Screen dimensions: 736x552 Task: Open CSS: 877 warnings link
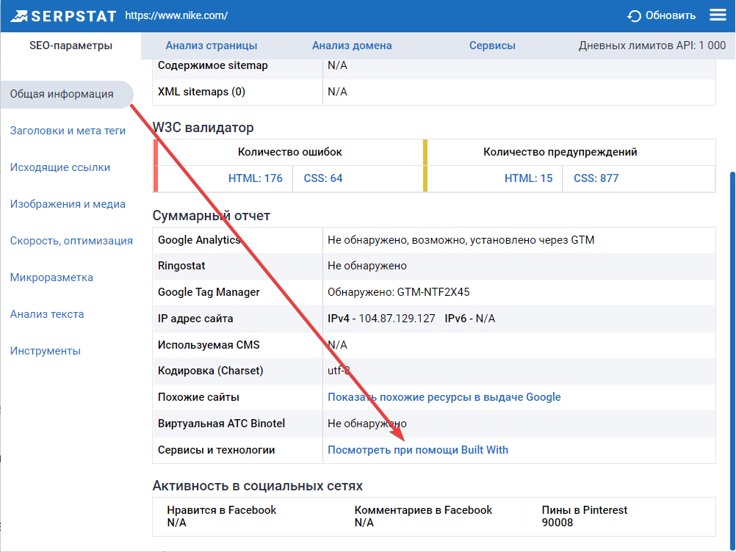click(x=596, y=178)
